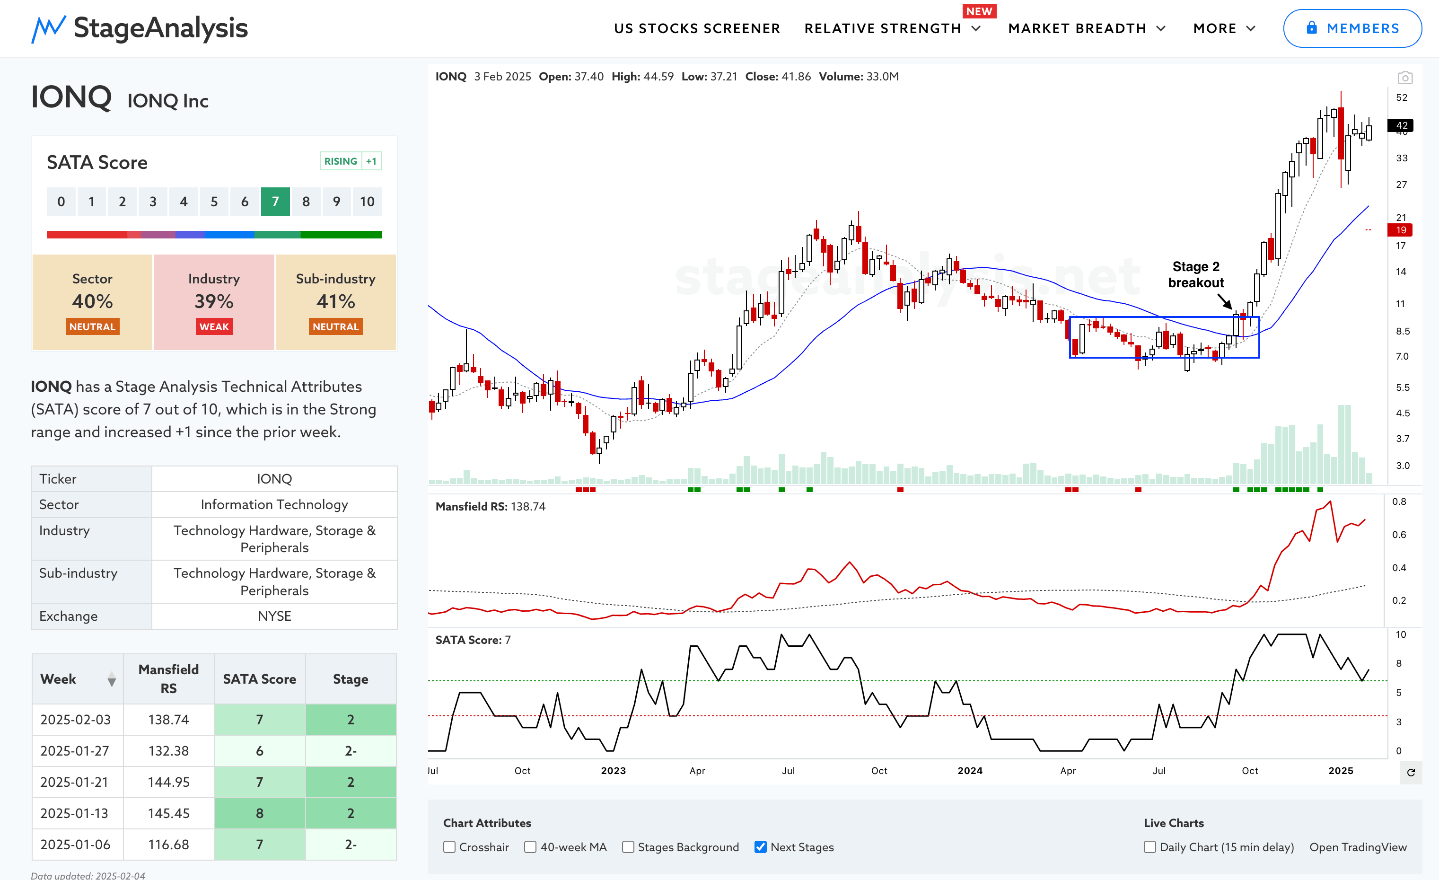1439x880 pixels.
Task: Click the 2025-02-03 week cell
Action: click(x=78, y=720)
